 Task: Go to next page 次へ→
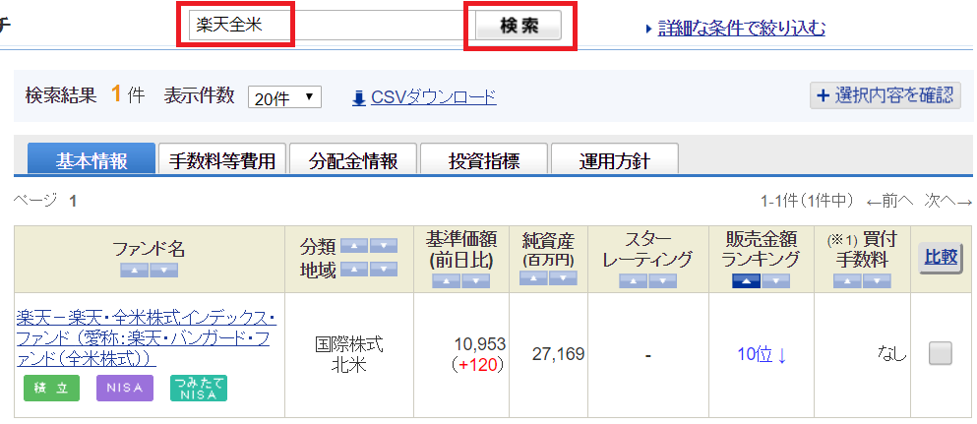947,201
